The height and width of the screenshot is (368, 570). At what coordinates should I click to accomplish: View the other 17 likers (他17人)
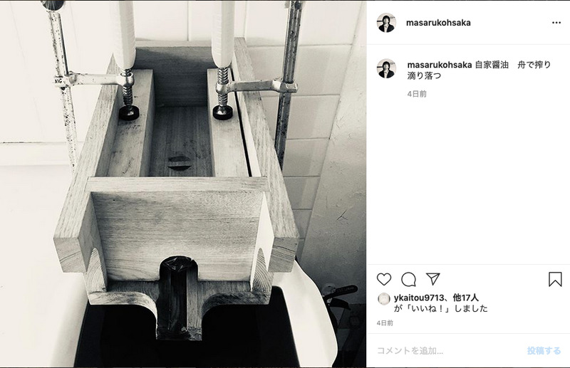tap(466, 298)
